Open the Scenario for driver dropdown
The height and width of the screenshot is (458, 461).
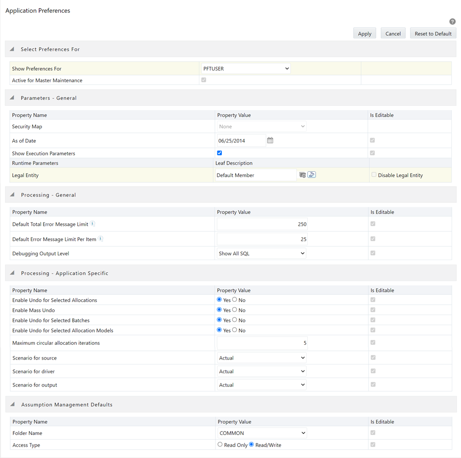tap(261, 371)
